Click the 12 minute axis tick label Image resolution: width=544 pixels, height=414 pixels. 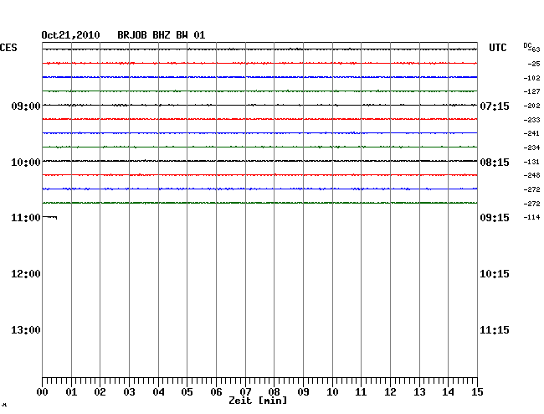coord(390,392)
